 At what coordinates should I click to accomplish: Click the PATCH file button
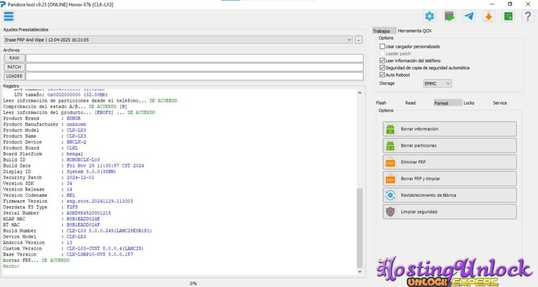[14, 67]
